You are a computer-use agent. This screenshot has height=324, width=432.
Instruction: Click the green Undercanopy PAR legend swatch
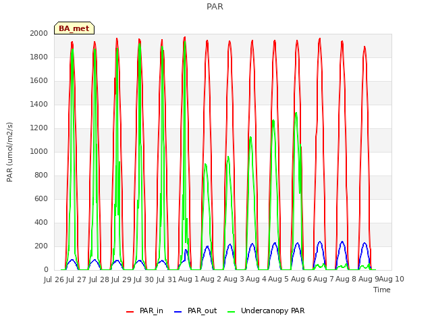(x=232, y=312)
